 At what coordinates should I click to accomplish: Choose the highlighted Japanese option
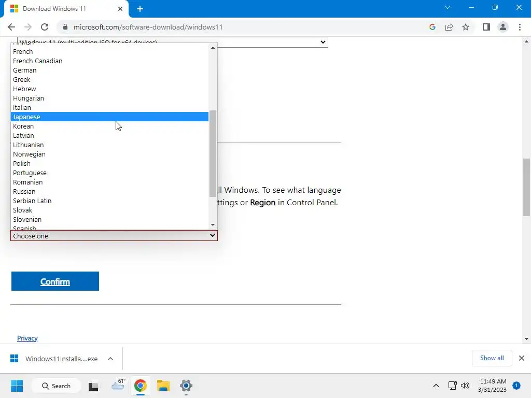(110, 117)
